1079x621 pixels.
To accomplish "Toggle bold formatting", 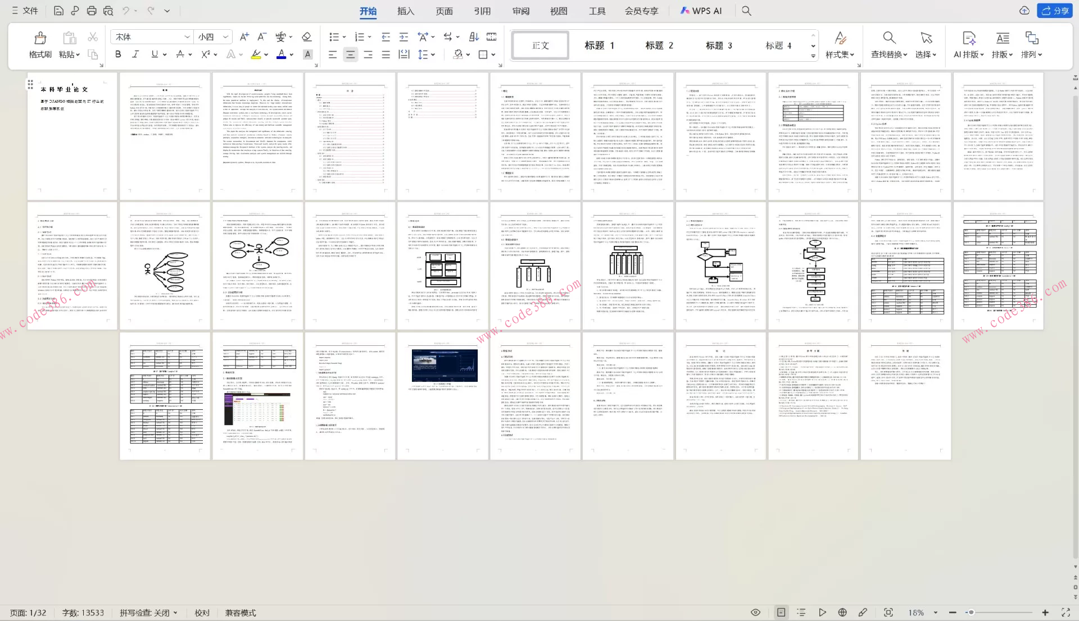I will coord(118,54).
